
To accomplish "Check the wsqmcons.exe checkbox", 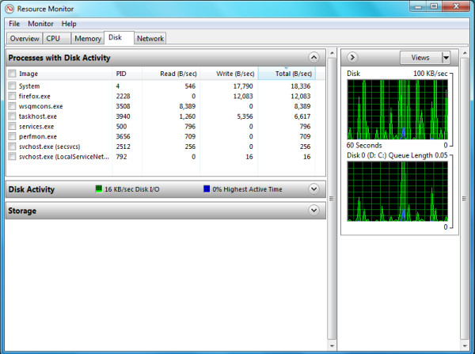I will [x=12, y=106].
